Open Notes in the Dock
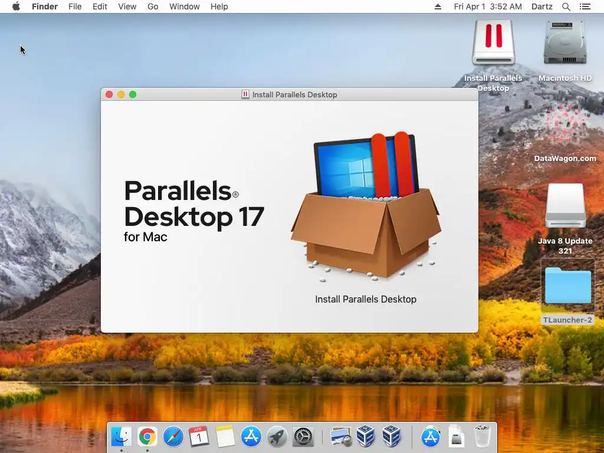The width and height of the screenshot is (604, 453). [225, 436]
